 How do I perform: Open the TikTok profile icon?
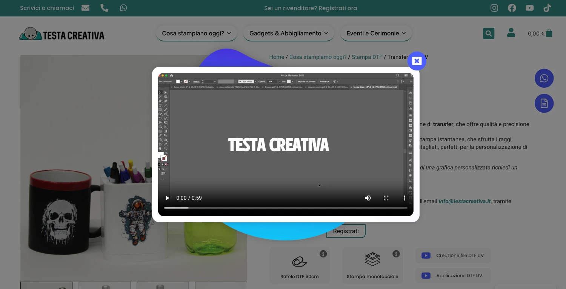click(x=547, y=8)
